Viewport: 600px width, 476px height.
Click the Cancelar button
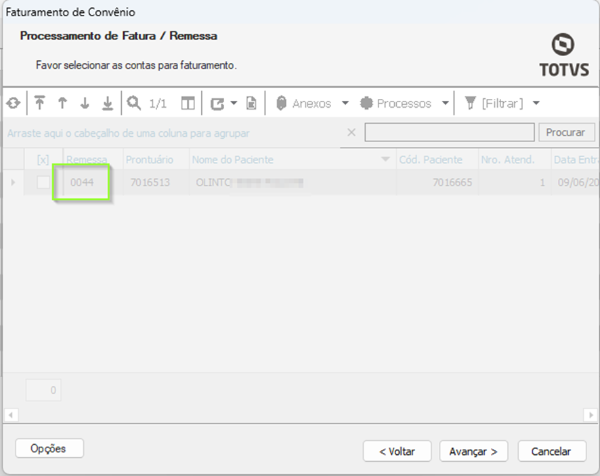(x=552, y=452)
